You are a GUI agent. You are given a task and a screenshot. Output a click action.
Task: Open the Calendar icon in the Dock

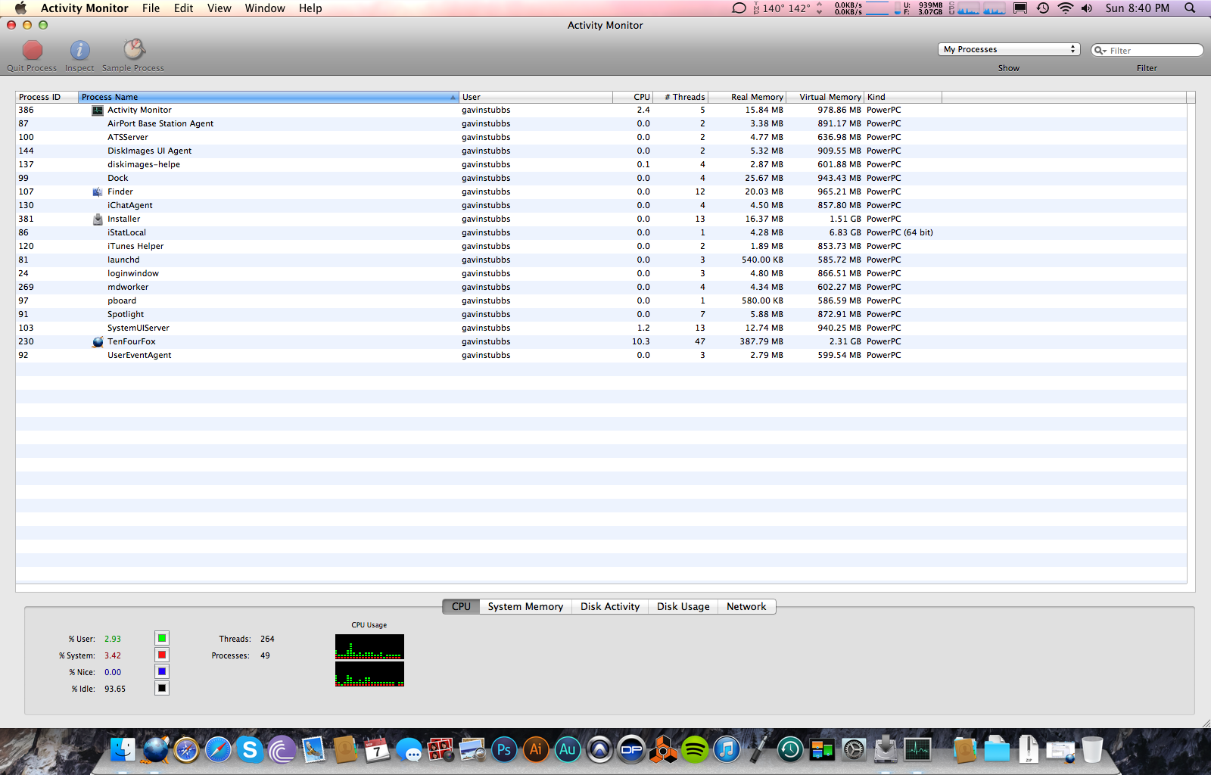tap(377, 749)
